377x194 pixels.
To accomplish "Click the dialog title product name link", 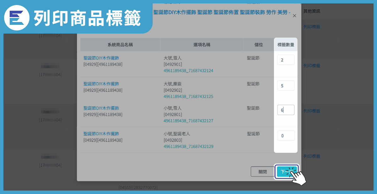I will [221, 13].
